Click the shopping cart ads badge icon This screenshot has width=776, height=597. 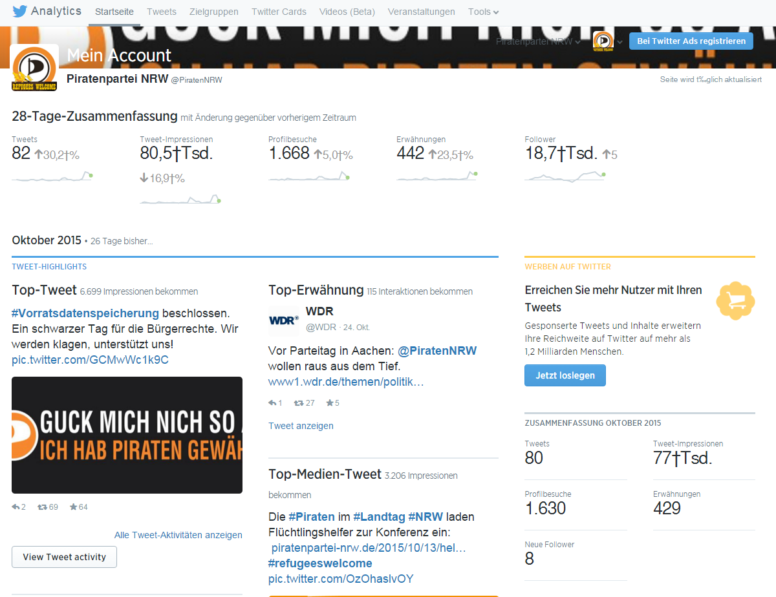[736, 300]
